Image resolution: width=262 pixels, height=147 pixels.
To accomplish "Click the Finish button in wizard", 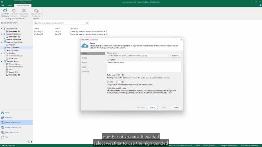I will 164,107.
